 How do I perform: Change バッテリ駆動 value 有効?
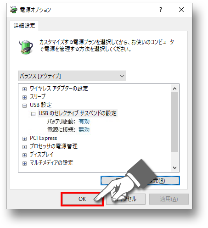coord(84,122)
